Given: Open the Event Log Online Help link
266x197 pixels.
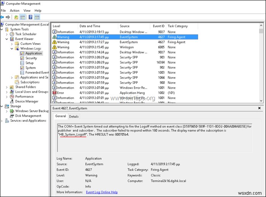Looking at the screenshot, I should (x=102, y=192).
